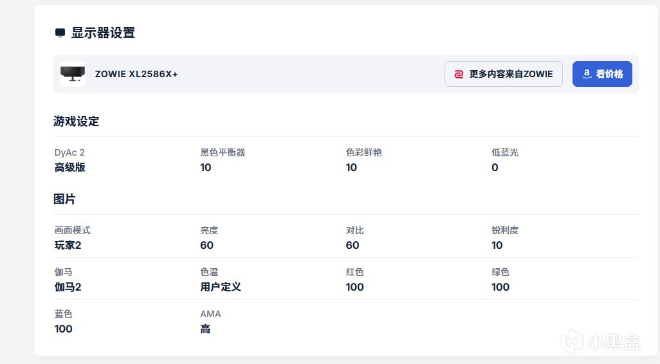
Task: Click the Amazon logo icon
Action: (587, 74)
